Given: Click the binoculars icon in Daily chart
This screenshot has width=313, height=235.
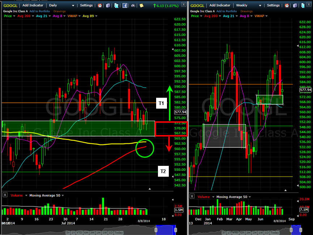Looking at the screenshot, I should [133, 5].
